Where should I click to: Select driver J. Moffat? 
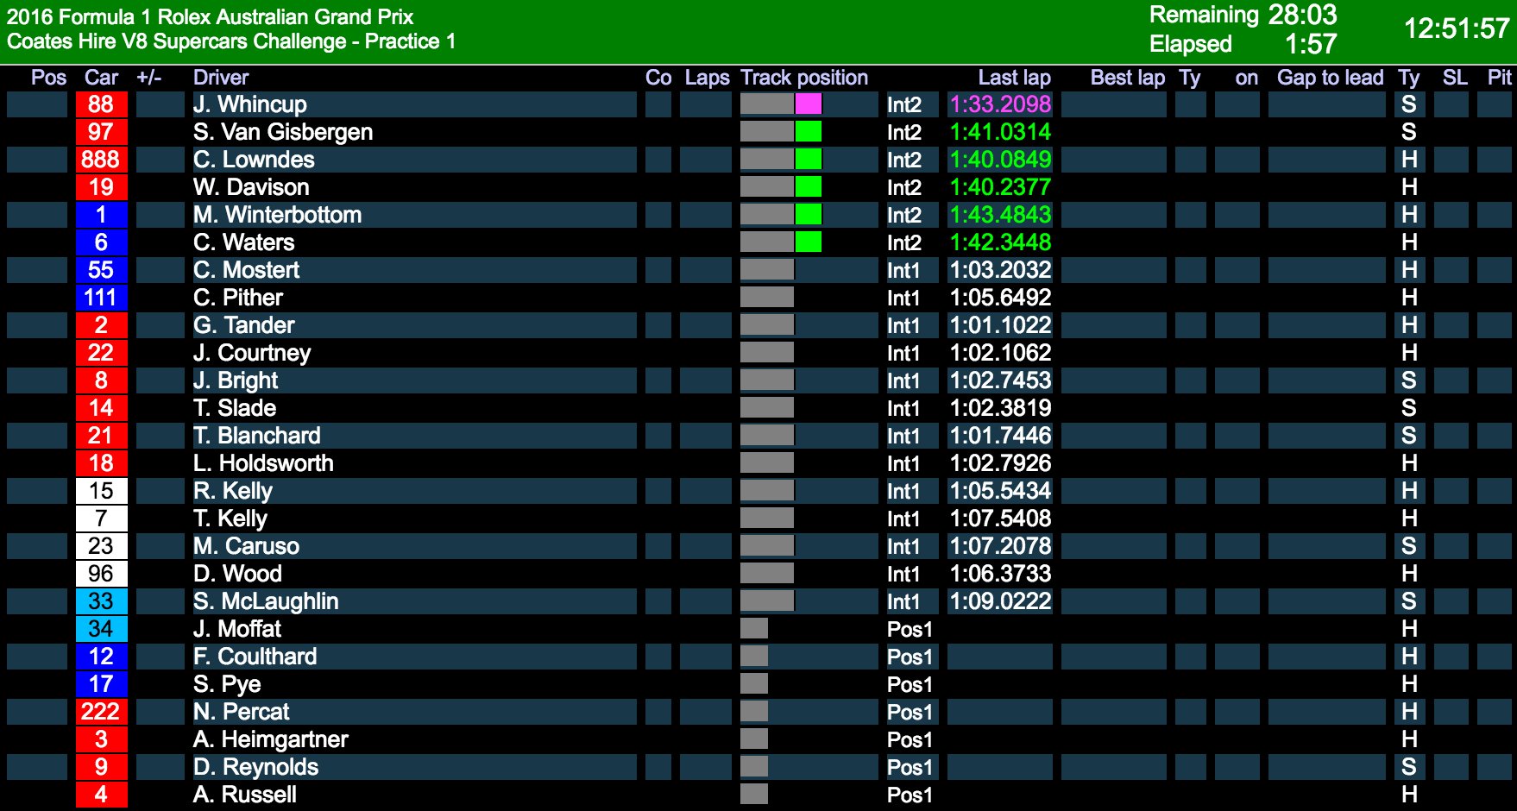[x=237, y=629]
